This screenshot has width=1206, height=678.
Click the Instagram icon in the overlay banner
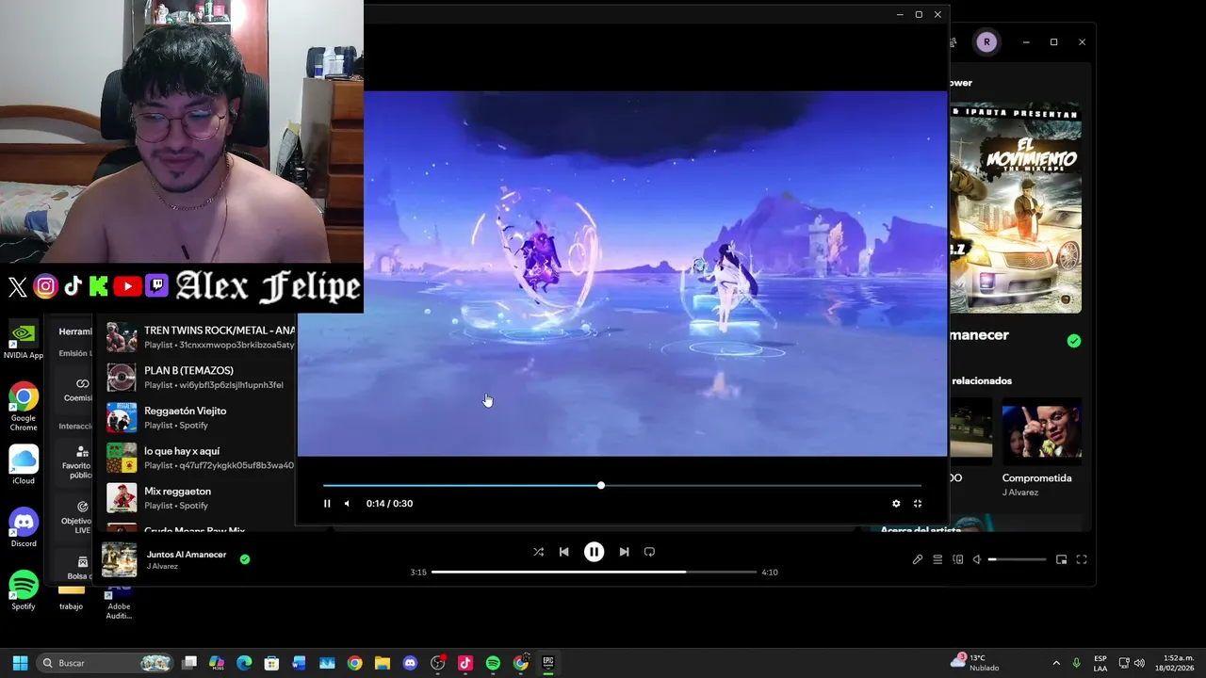point(45,286)
